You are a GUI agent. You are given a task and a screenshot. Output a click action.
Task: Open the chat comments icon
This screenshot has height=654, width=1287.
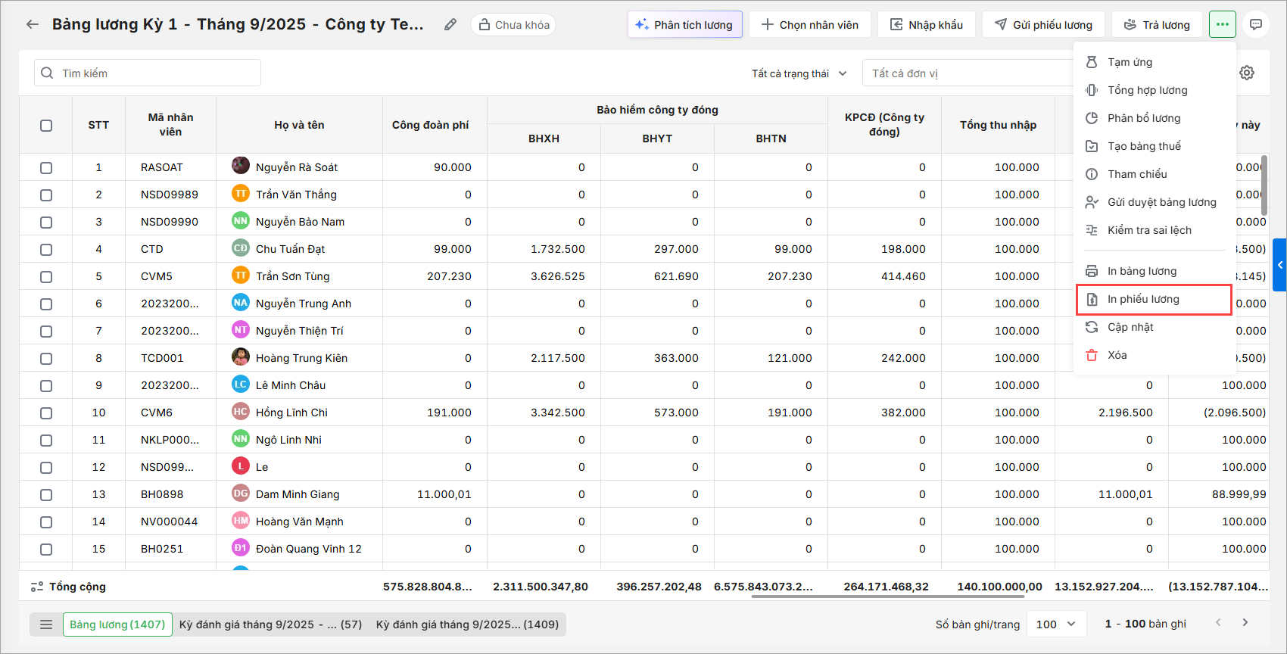1256,24
